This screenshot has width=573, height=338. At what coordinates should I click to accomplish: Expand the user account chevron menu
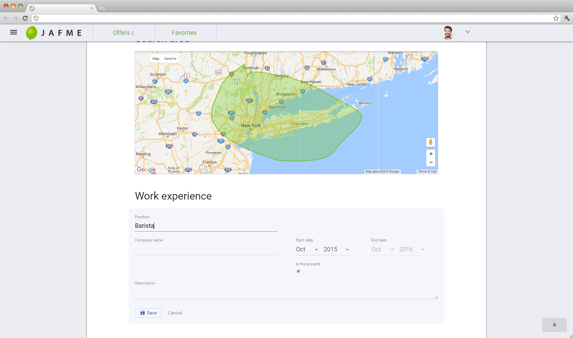[468, 32]
